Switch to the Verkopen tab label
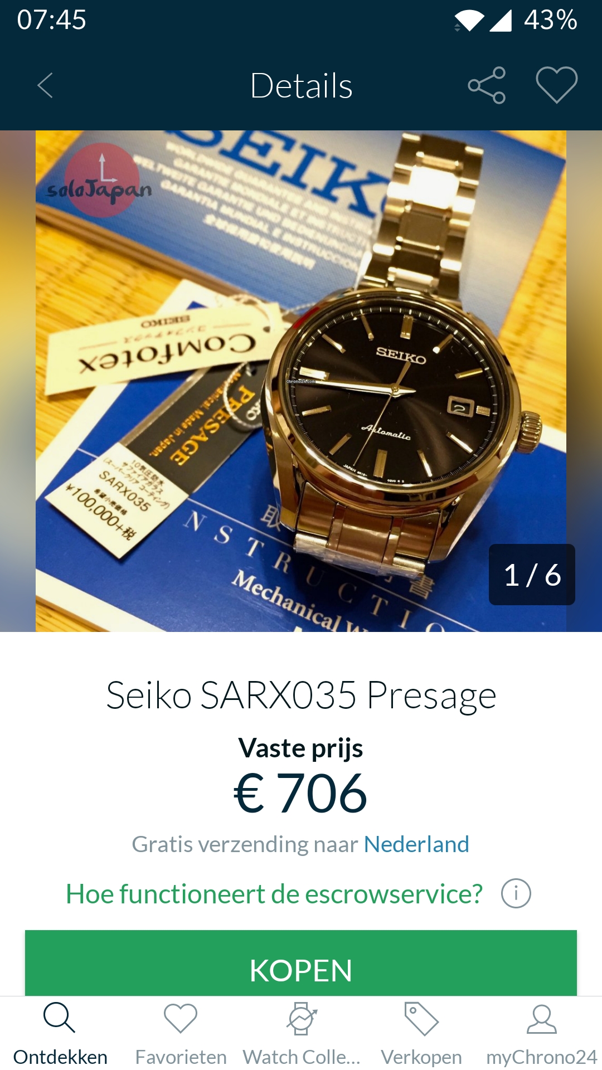602x1070 pixels. coord(421,1057)
